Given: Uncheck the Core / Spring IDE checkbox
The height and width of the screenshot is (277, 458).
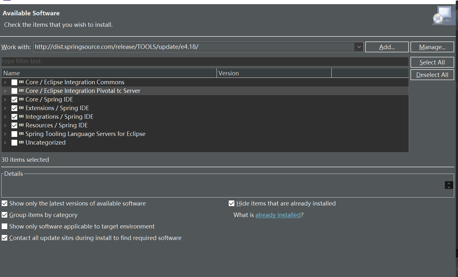Looking at the screenshot, I should point(14,100).
